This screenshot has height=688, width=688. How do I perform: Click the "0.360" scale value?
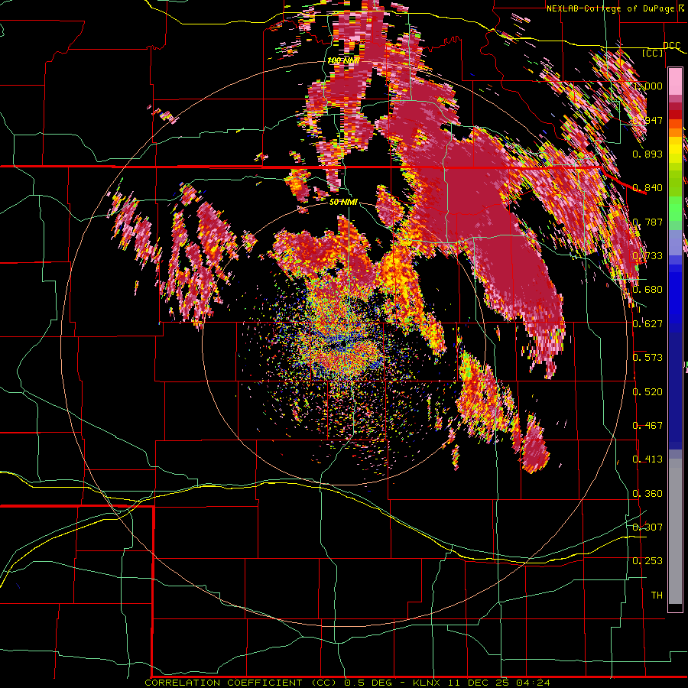click(x=648, y=494)
